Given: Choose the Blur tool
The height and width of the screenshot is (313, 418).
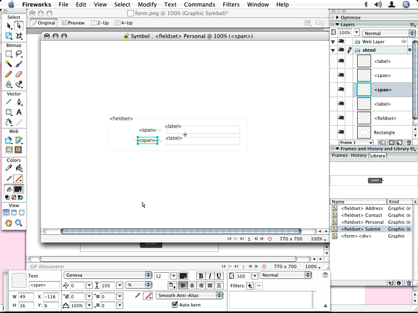Looking at the screenshot, I should [x=9, y=84].
